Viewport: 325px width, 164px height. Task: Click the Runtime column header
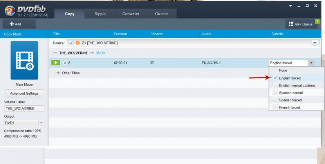point(121,34)
